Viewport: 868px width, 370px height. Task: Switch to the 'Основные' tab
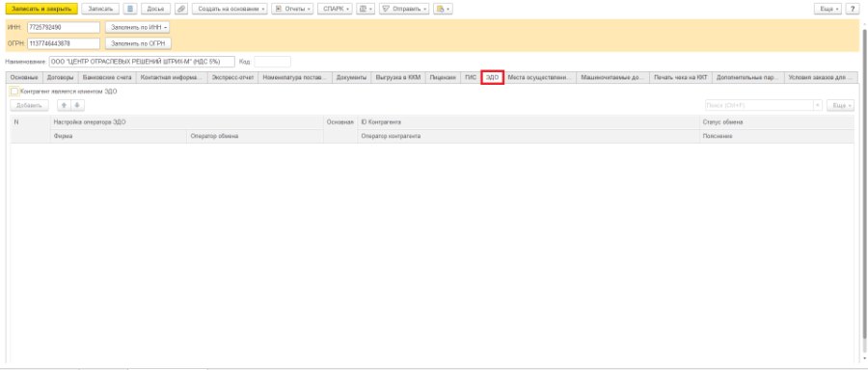click(24, 78)
